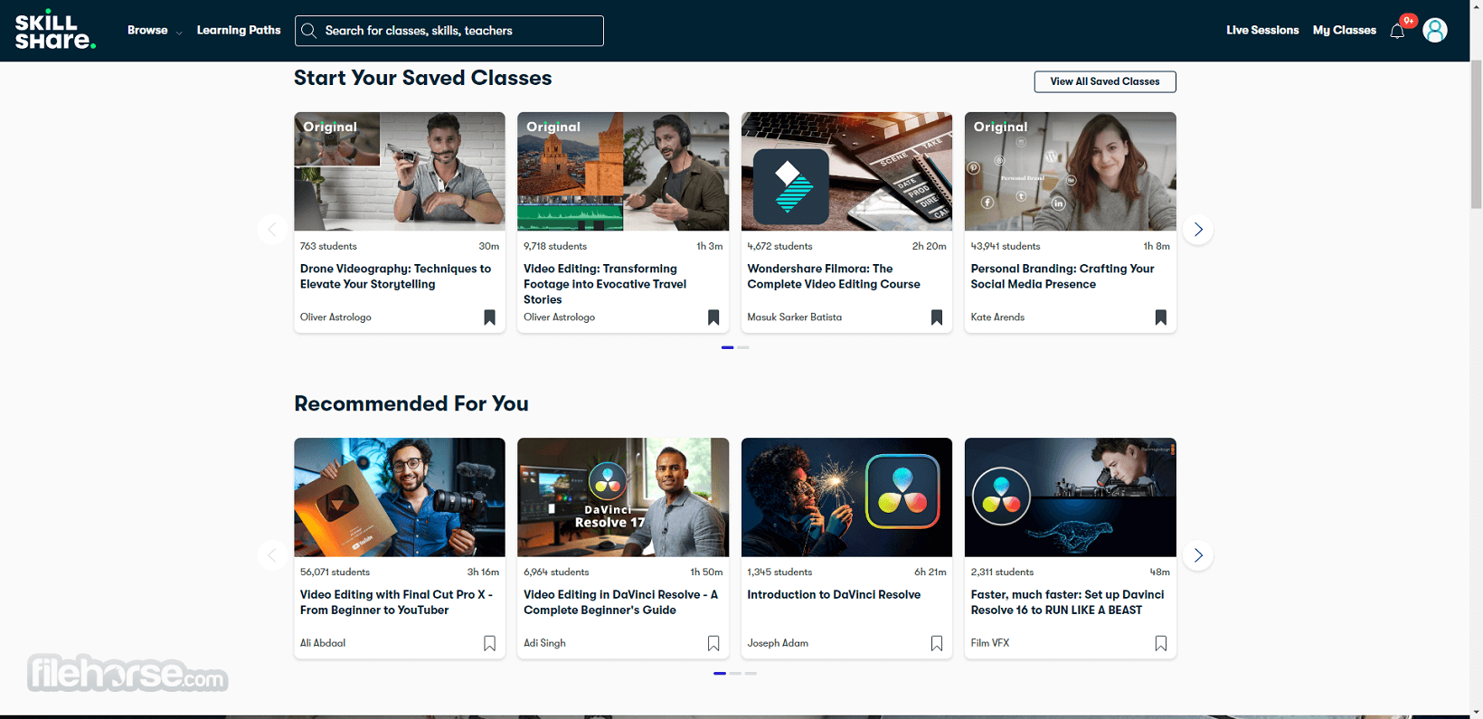Open Filmora course thumbnail

[846, 171]
